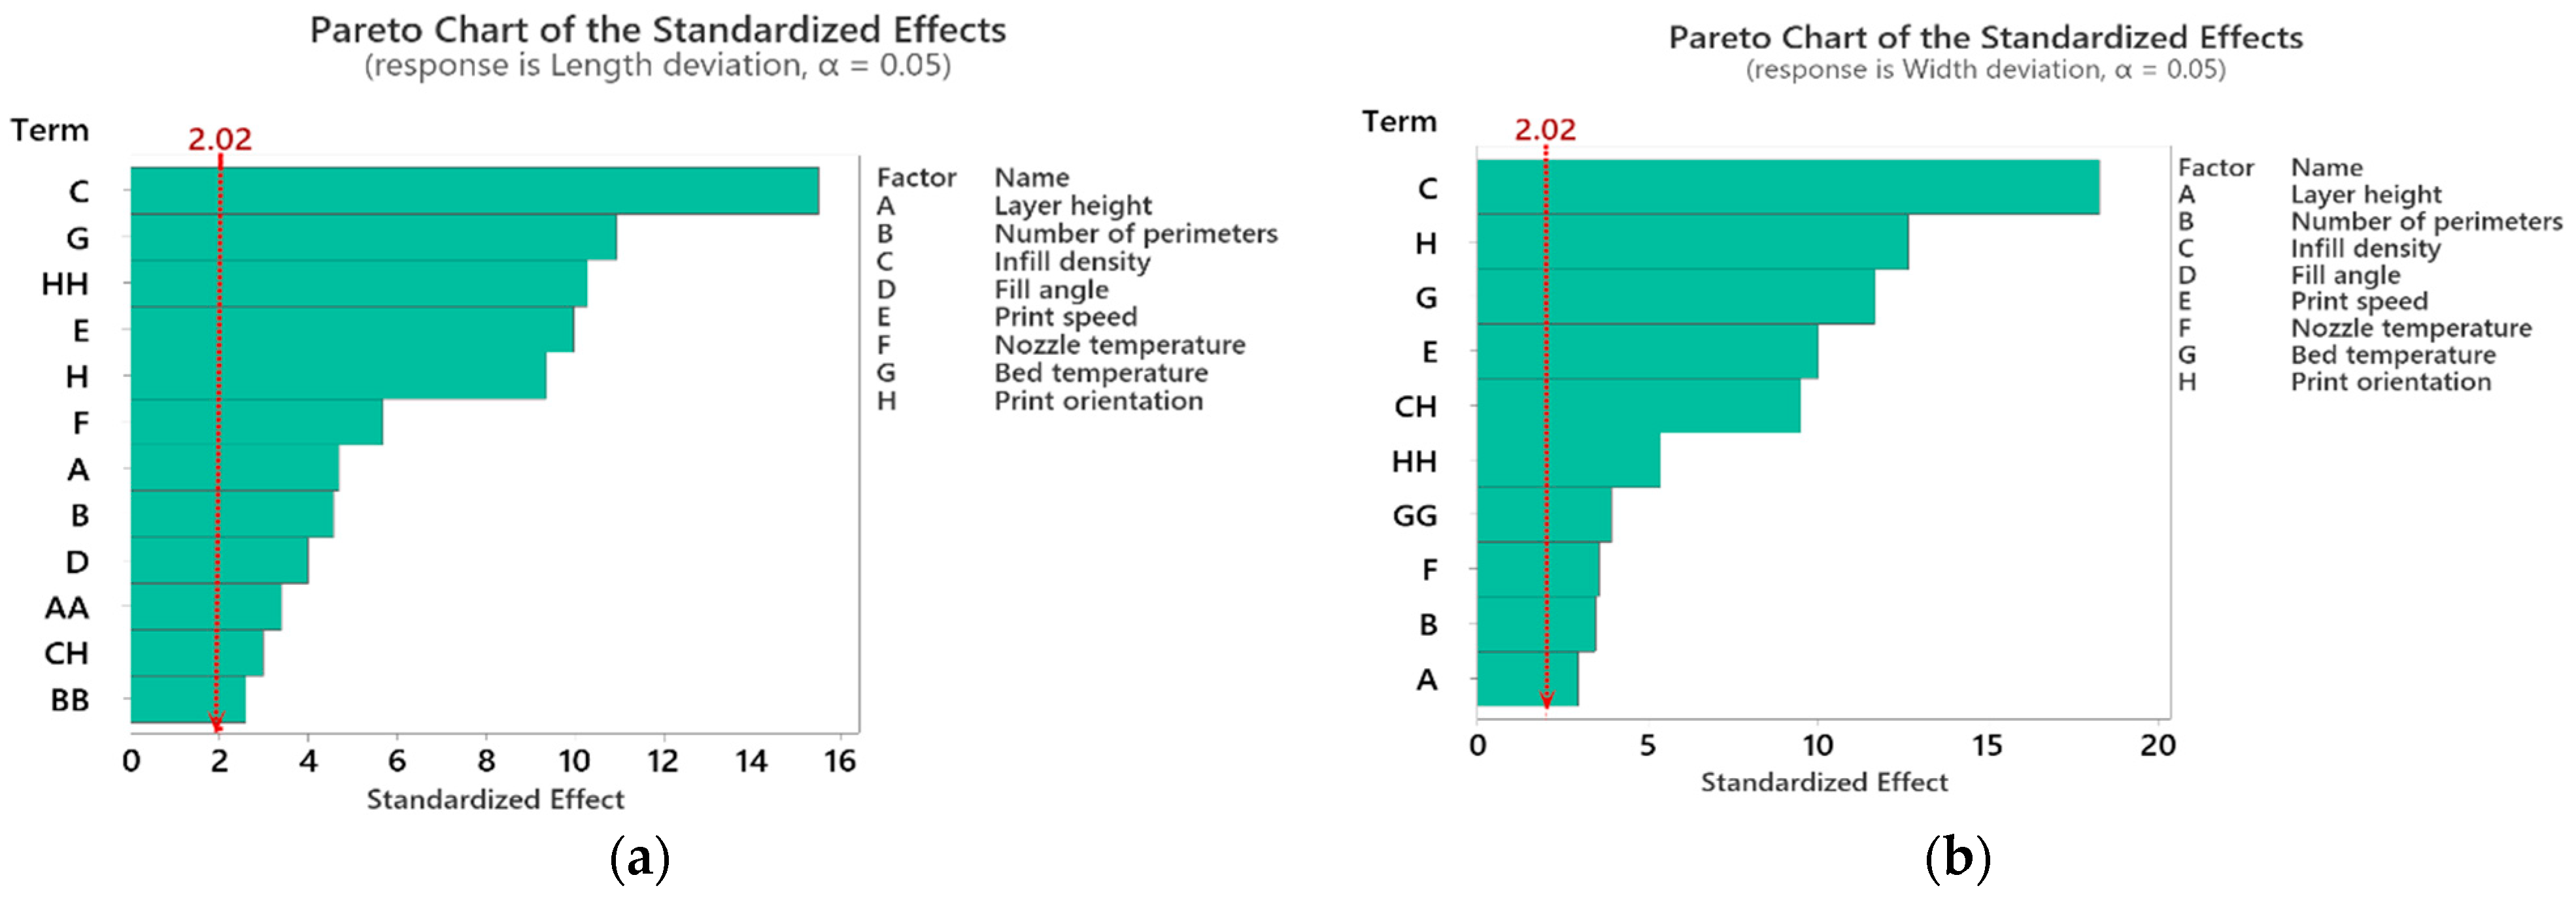Viewport: 2576px width, 905px height.
Task: Click the A bar in the Width deviation chart
Action: [x=1527, y=680]
